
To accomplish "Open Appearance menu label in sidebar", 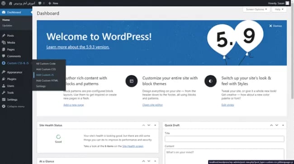I will (14, 72).
